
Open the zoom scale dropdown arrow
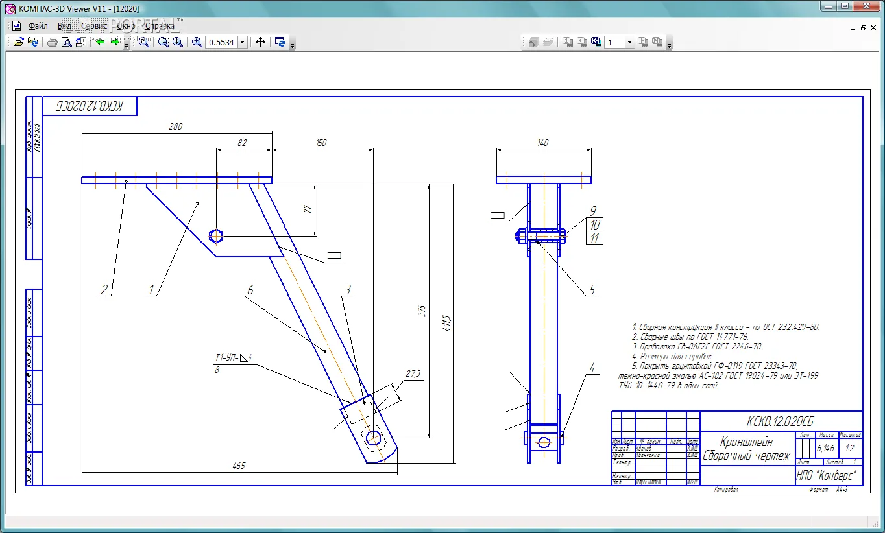coord(243,42)
